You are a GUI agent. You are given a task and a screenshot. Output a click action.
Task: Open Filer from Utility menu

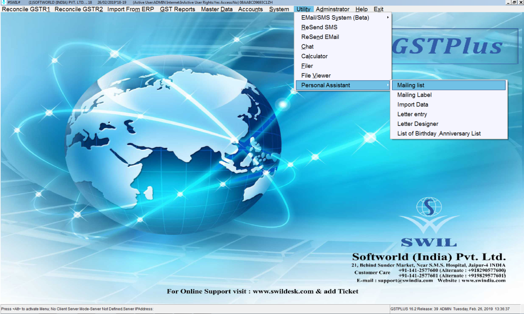(x=343, y=66)
